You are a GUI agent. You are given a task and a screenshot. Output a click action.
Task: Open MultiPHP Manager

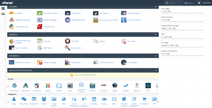[x=47, y=20]
